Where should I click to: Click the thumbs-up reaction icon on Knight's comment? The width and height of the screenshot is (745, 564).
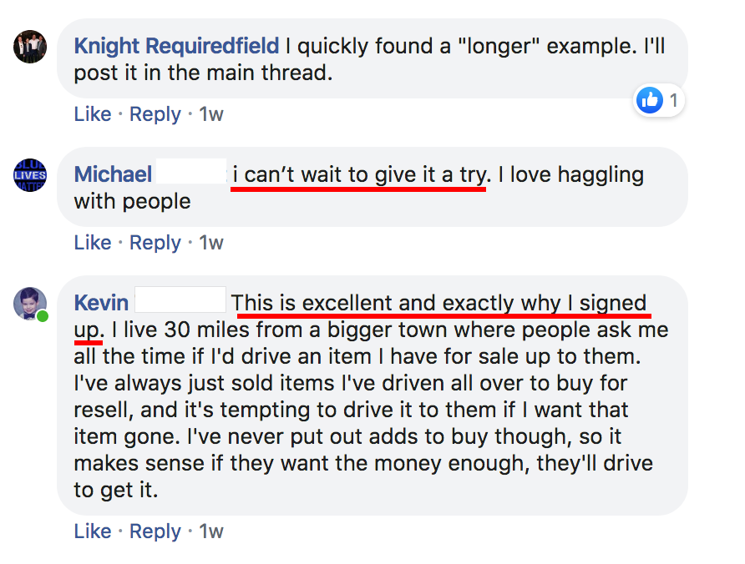click(x=650, y=100)
